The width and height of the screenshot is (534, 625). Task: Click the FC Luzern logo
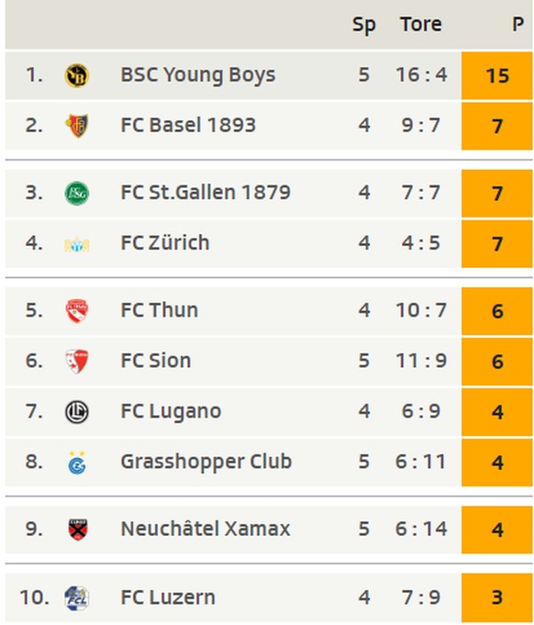(76, 597)
